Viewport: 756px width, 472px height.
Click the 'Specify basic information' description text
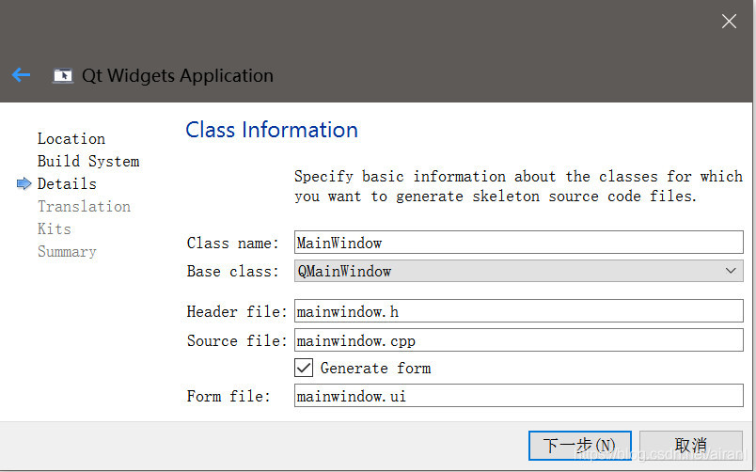pos(519,186)
